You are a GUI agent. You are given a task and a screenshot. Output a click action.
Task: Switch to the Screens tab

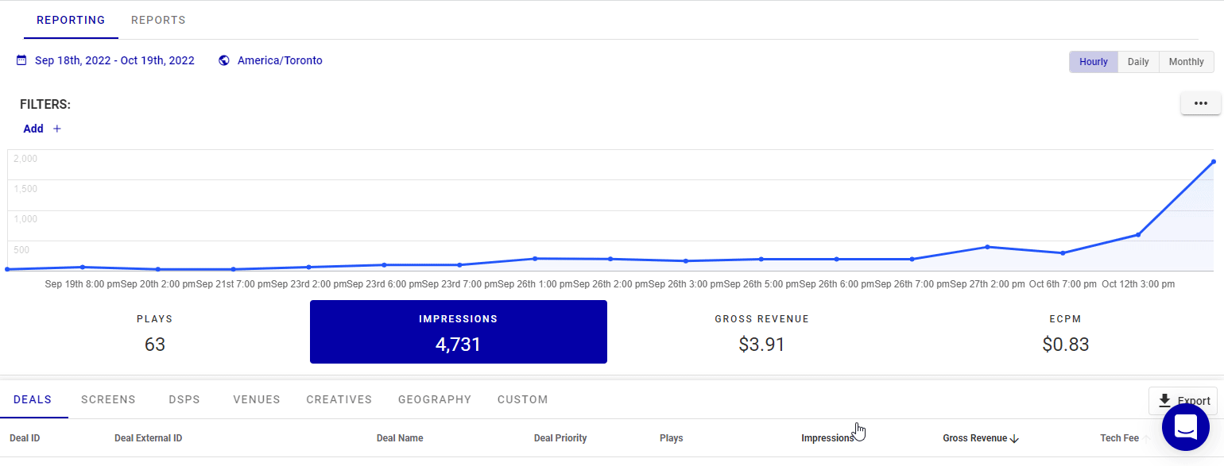(108, 399)
